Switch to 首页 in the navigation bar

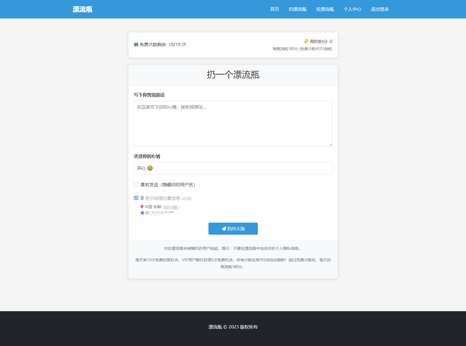pos(274,9)
